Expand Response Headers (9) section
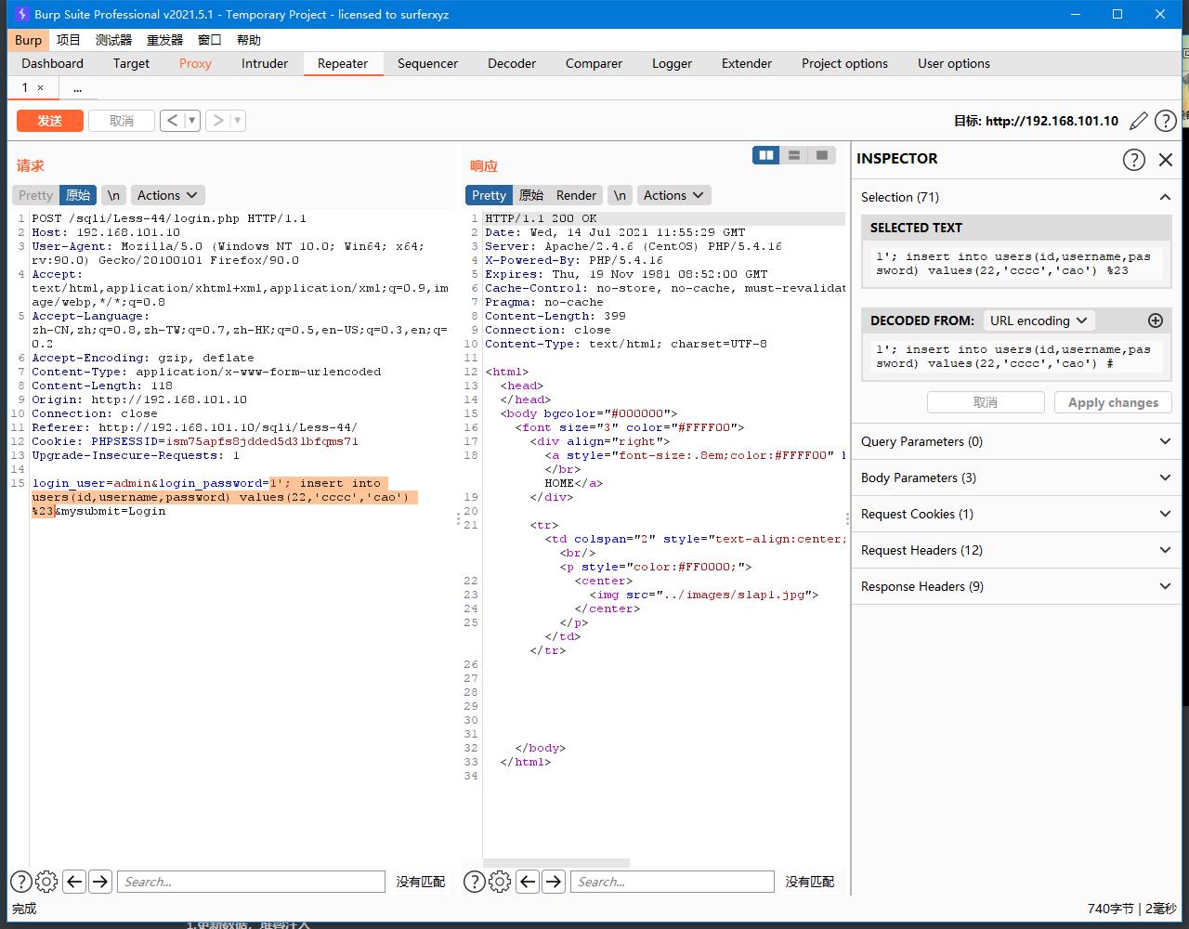 (x=1165, y=586)
